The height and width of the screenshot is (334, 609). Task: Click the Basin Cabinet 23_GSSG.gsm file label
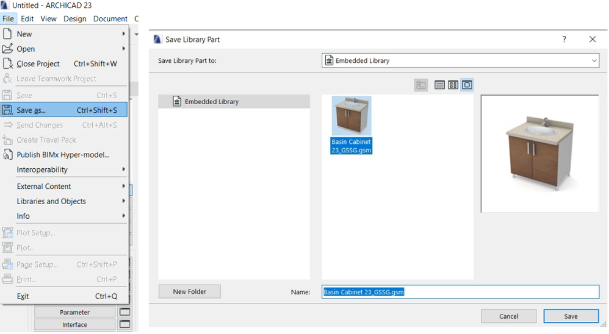(351, 146)
